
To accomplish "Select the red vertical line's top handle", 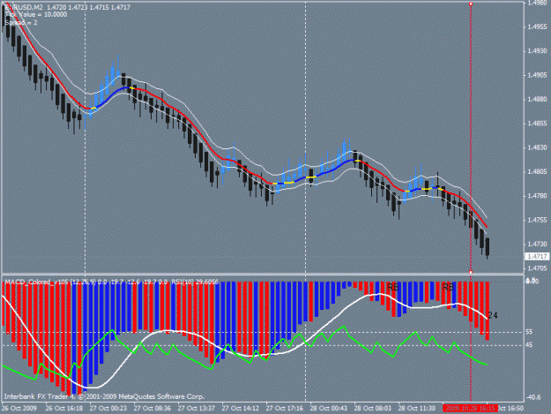I will coord(471,4).
